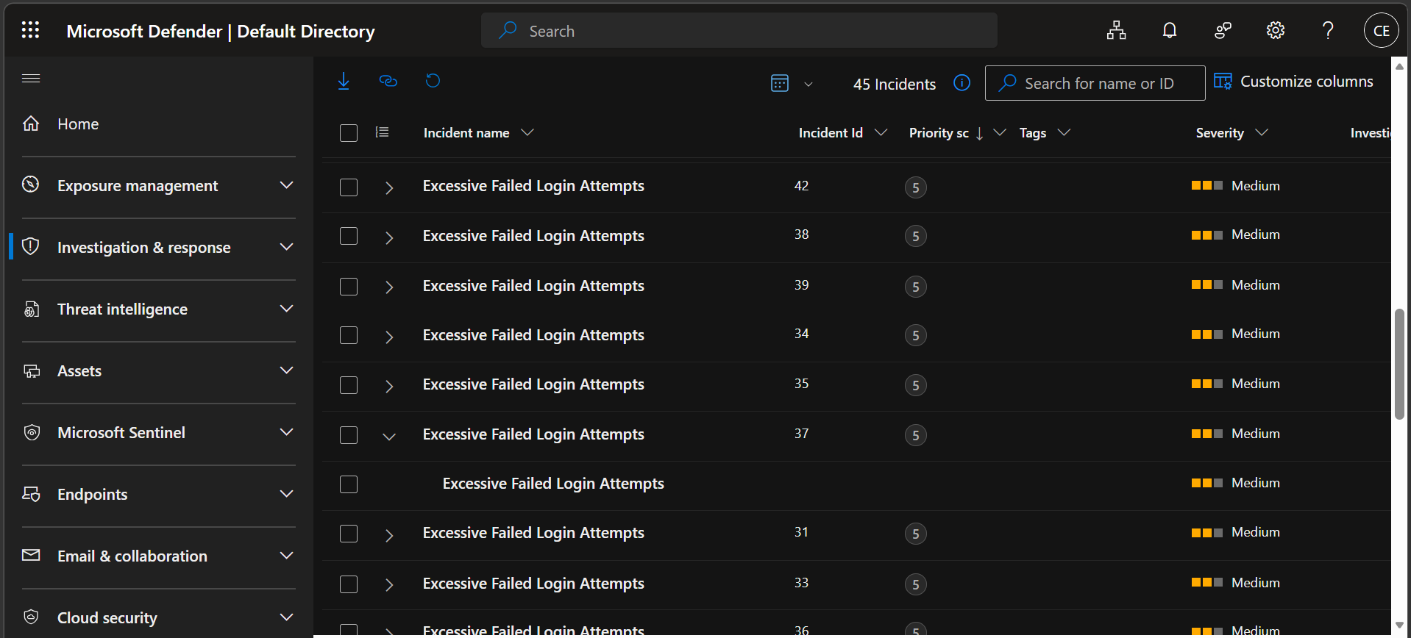This screenshot has height=638, width=1411.
Task: Collapse navigation with hamburger icon
Action: click(31, 78)
